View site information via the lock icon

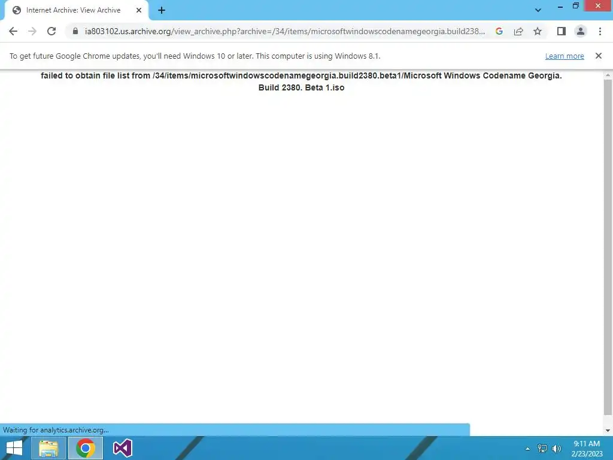75,31
